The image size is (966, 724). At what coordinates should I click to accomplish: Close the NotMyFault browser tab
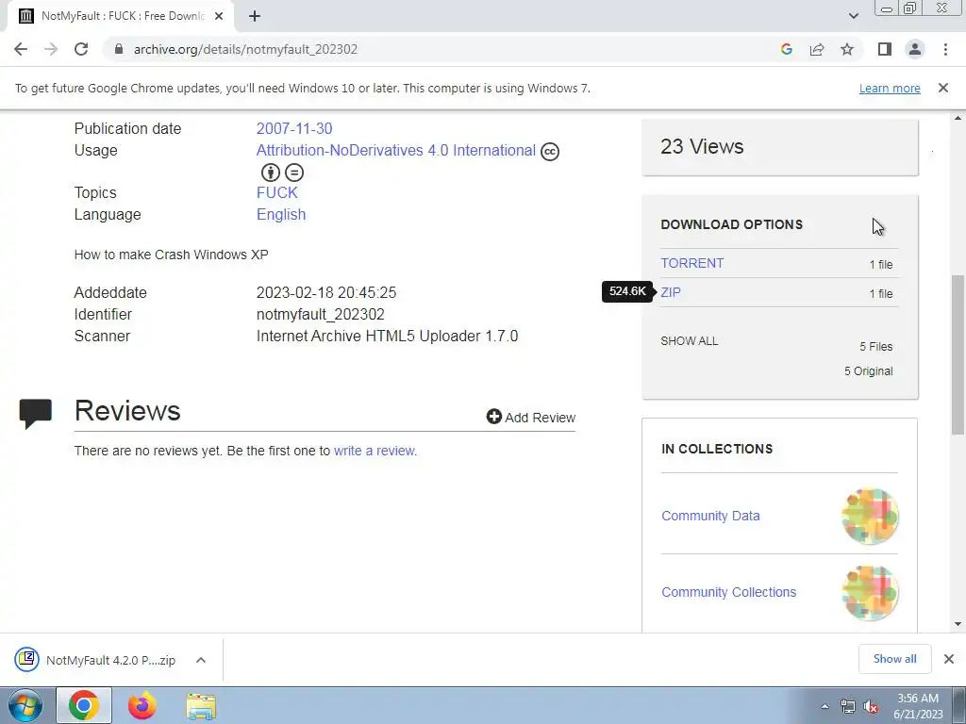(x=219, y=16)
